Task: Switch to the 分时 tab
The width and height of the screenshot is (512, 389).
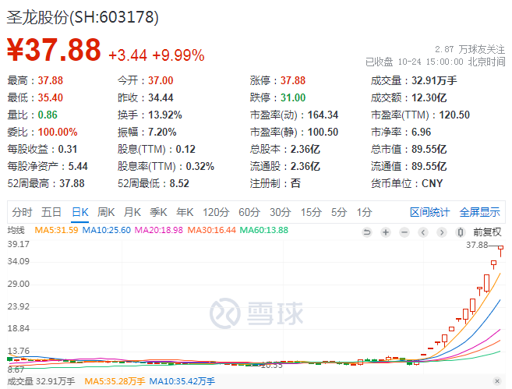Action: pyautogui.click(x=22, y=212)
